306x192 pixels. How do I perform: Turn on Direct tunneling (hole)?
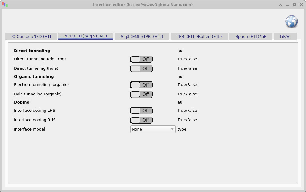click(141, 68)
